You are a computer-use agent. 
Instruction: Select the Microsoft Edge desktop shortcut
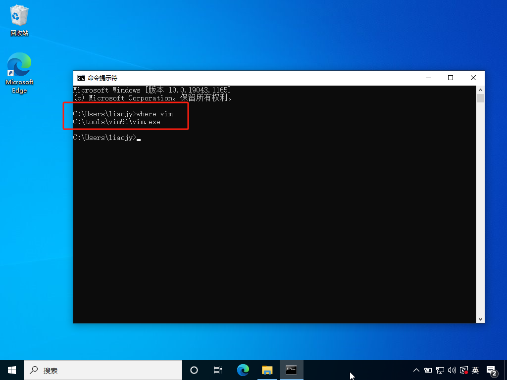(19, 73)
